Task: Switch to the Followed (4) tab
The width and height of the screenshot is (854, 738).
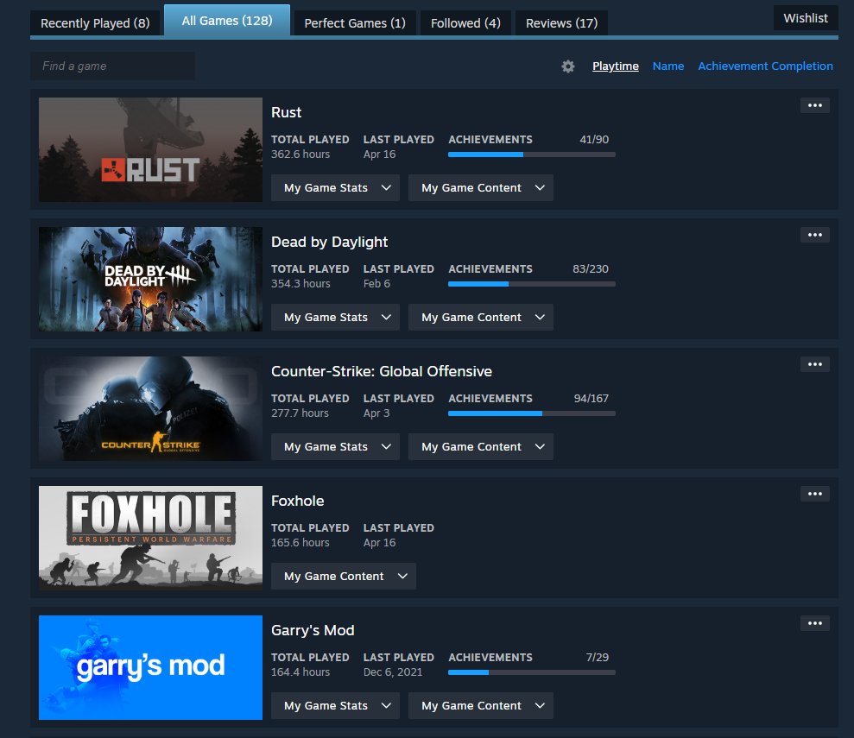Action: (x=465, y=23)
